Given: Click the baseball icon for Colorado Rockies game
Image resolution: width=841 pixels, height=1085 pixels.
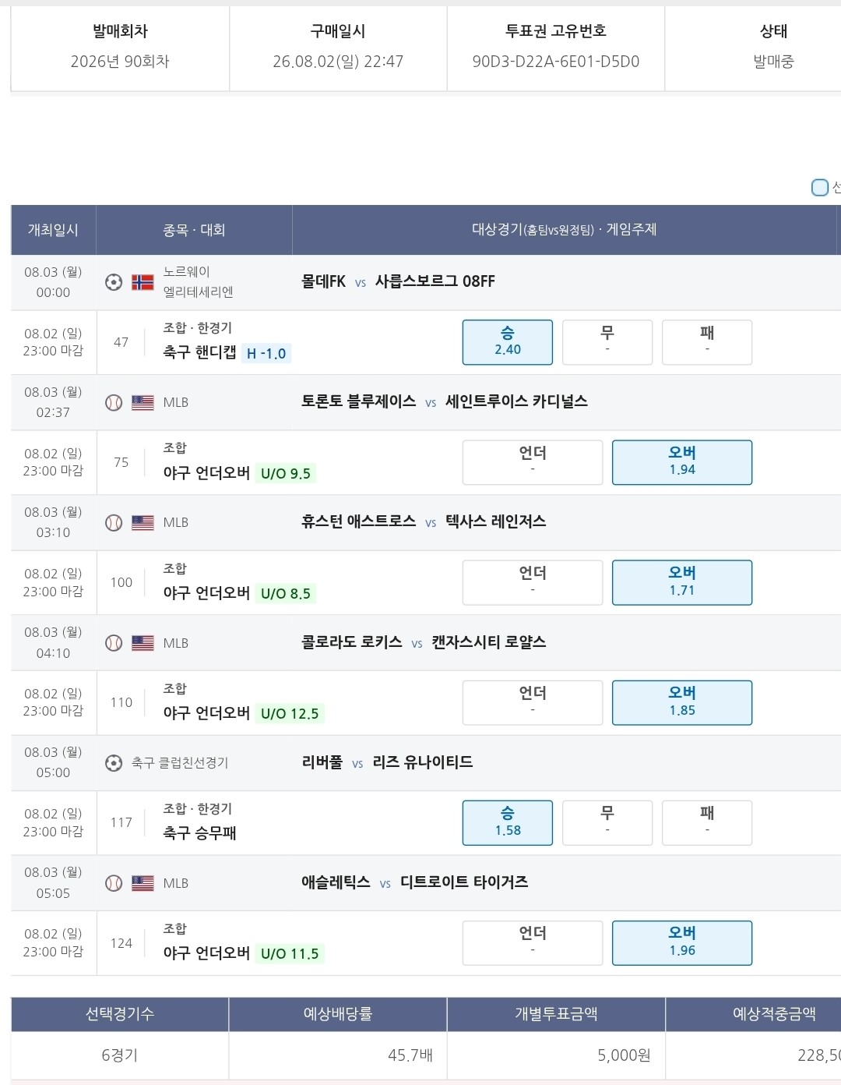Looking at the screenshot, I should point(114,643).
